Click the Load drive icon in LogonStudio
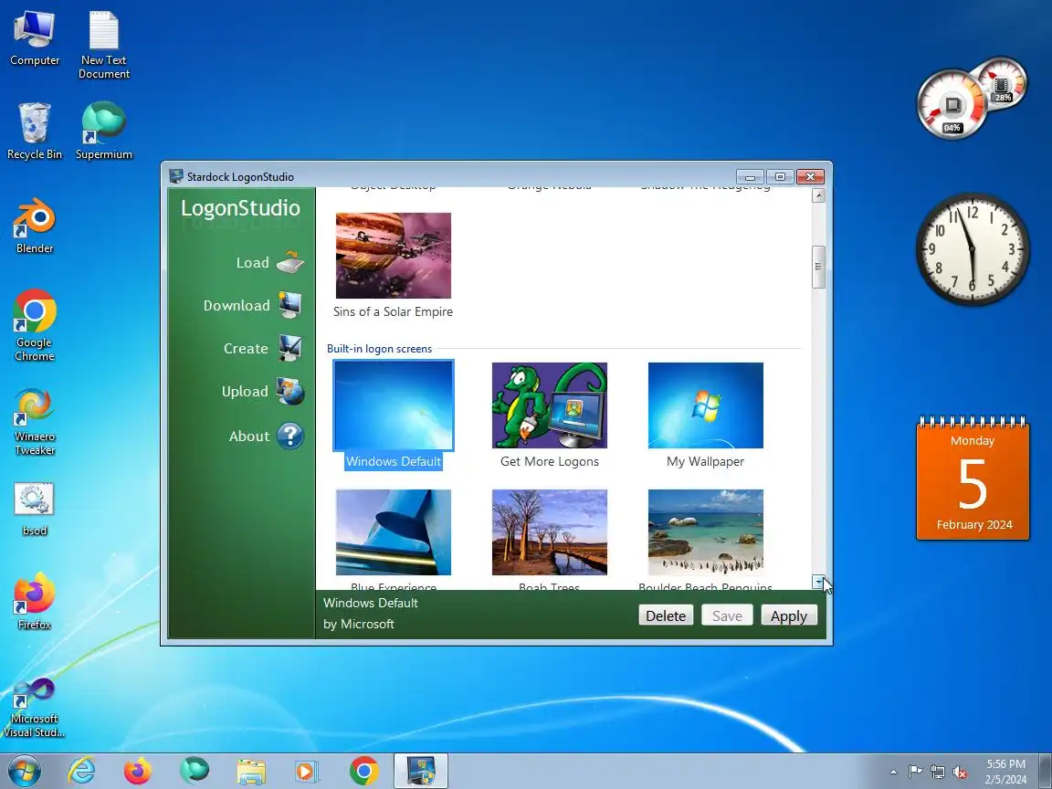 point(290,262)
